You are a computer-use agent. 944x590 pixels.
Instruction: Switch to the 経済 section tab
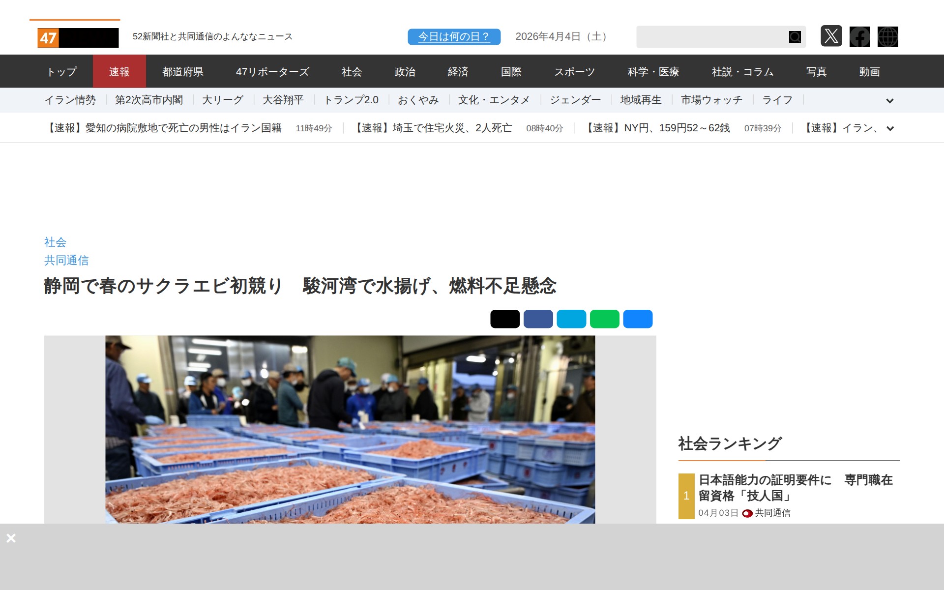pyautogui.click(x=458, y=71)
